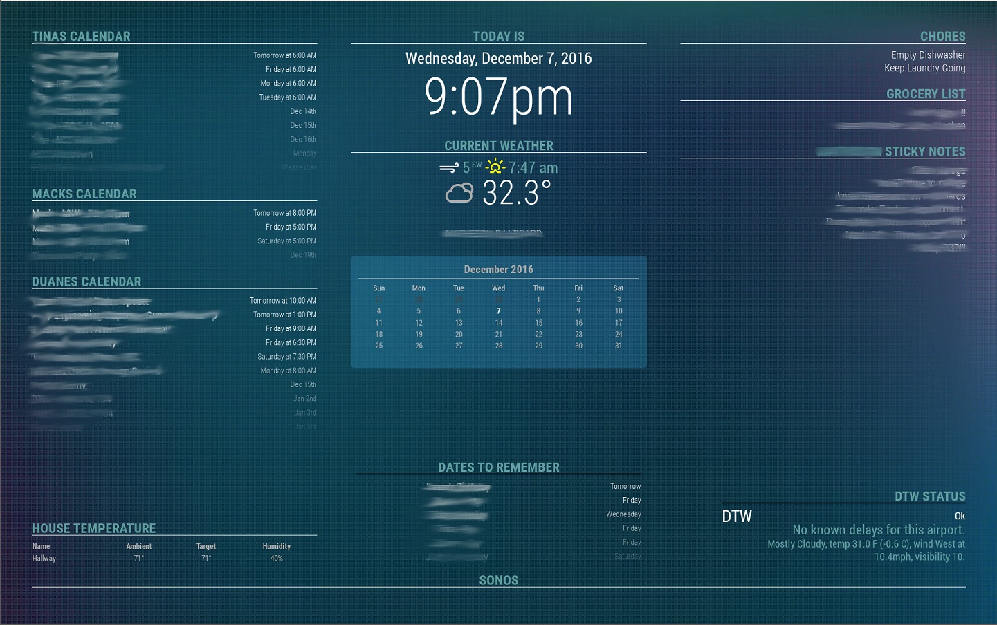Click the DTW Status heading
The image size is (997, 625).
tap(930, 496)
